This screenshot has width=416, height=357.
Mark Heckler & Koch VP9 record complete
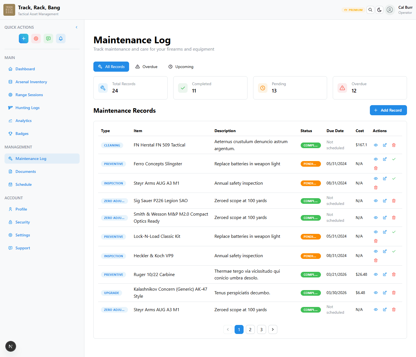(394, 251)
